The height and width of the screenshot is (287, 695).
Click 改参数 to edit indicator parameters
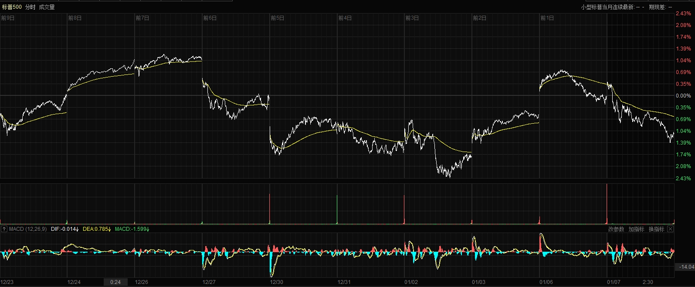click(616, 229)
